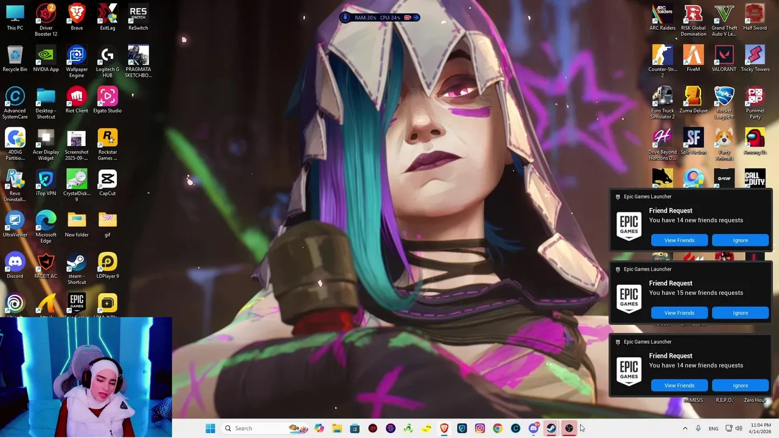The width and height of the screenshot is (779, 438).
Task: Select the Rockstar Games launcher icon
Action: coord(107,144)
